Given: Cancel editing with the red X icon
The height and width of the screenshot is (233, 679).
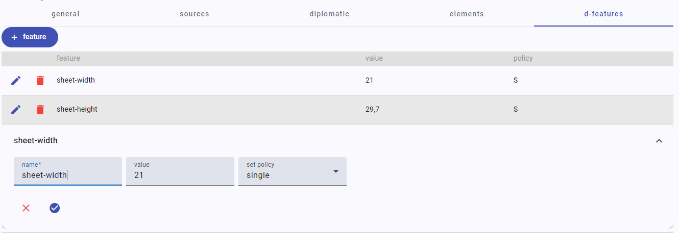Looking at the screenshot, I should pyautogui.click(x=26, y=208).
